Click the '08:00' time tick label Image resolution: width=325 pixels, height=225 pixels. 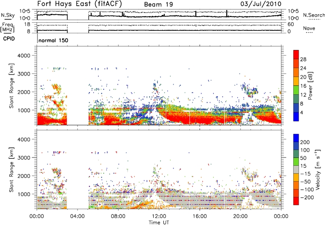[x=118, y=216]
